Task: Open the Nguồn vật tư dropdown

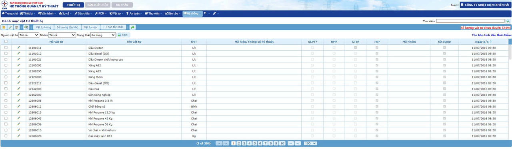Action: click(x=28, y=35)
